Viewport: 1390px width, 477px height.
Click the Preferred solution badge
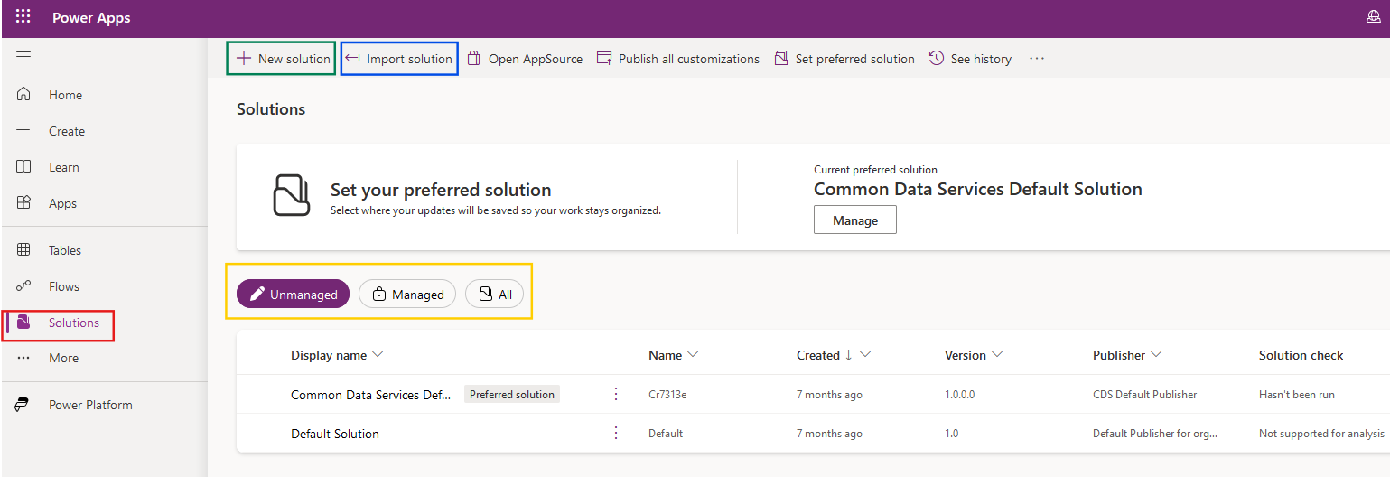coord(512,394)
